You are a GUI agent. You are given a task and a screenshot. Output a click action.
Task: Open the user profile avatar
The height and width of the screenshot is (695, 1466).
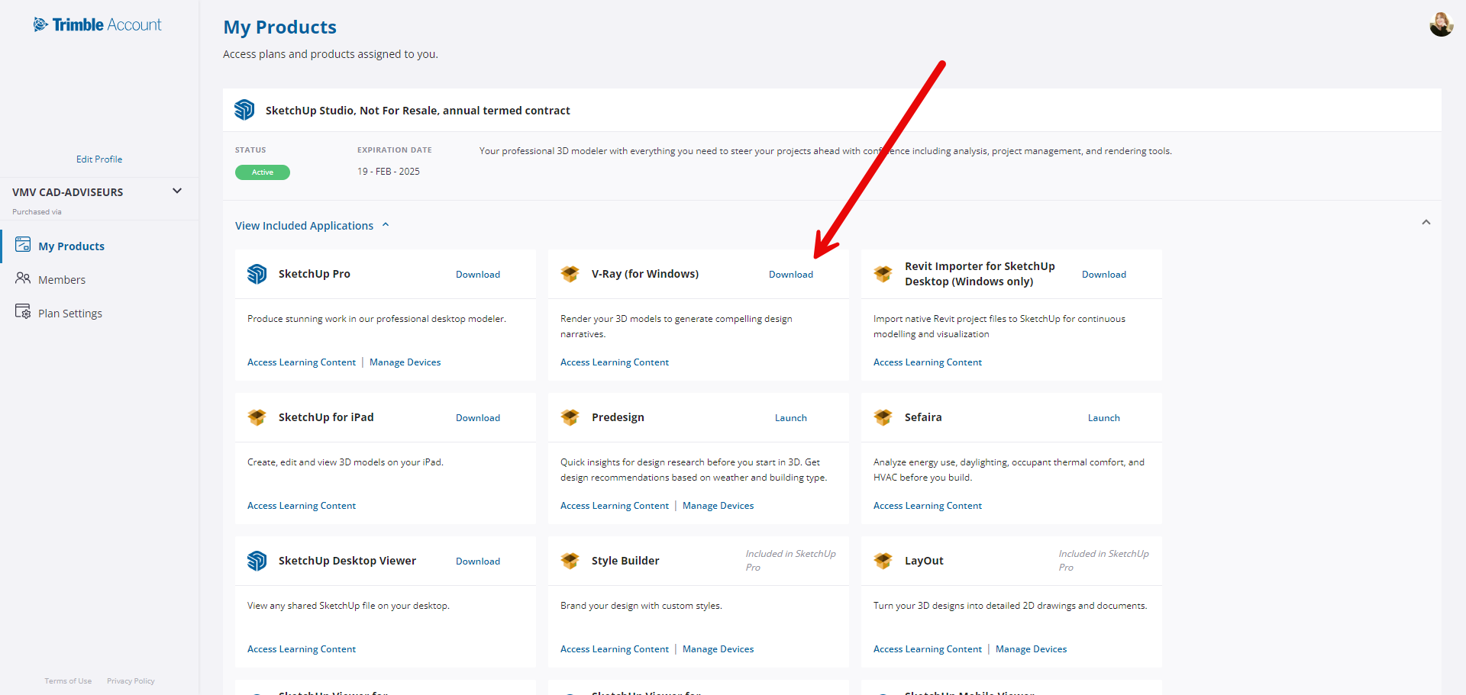click(1441, 24)
